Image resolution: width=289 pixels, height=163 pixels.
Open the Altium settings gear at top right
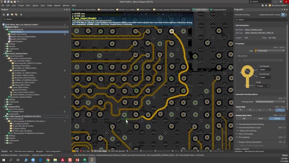click(x=263, y=5)
